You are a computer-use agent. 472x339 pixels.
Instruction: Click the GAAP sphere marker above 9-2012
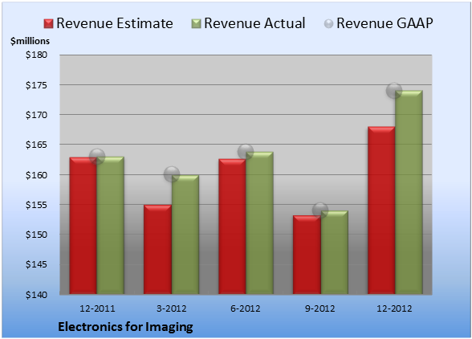pyautogui.click(x=320, y=210)
